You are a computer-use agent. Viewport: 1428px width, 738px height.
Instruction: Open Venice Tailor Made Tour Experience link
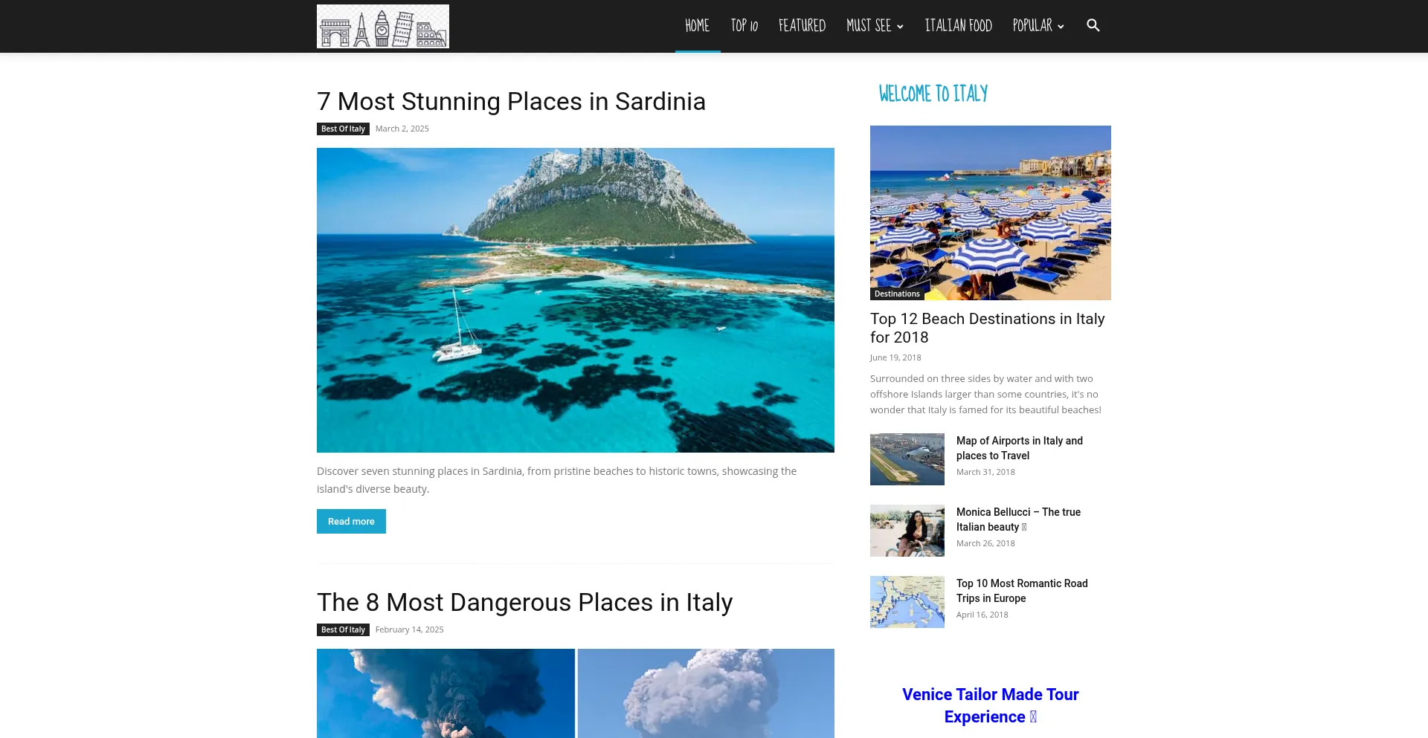990,705
